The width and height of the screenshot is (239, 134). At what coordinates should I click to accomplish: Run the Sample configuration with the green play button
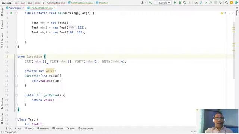tap(175, 3)
